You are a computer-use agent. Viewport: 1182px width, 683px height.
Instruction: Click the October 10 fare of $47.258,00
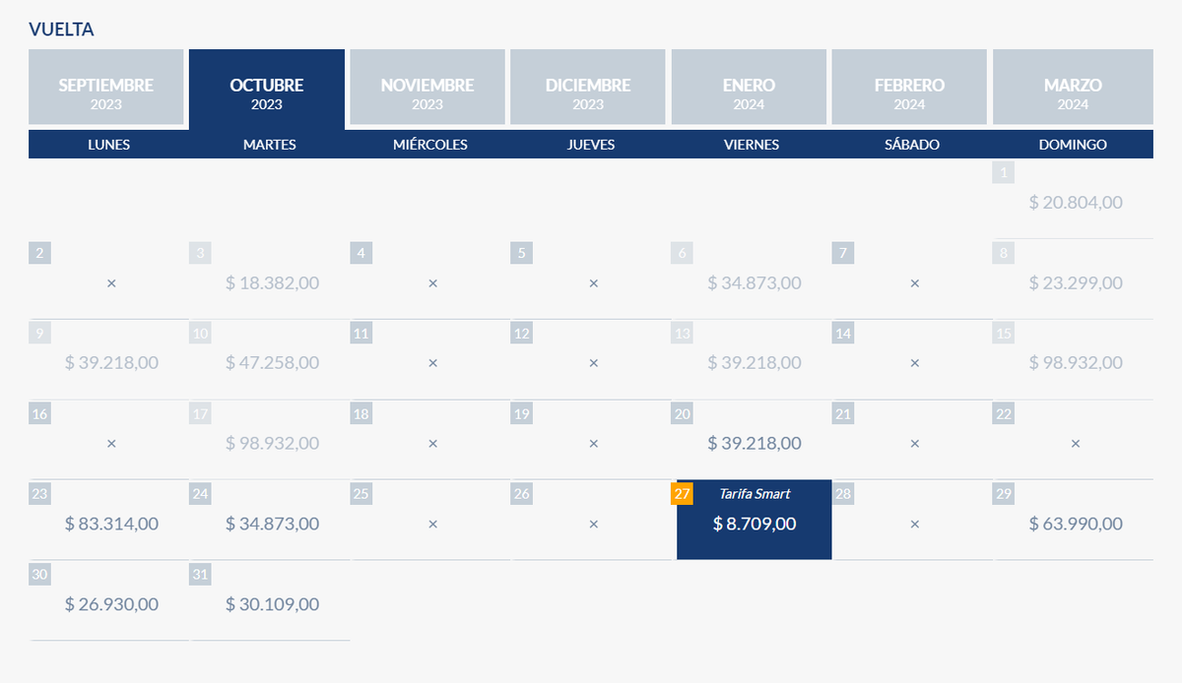click(272, 362)
